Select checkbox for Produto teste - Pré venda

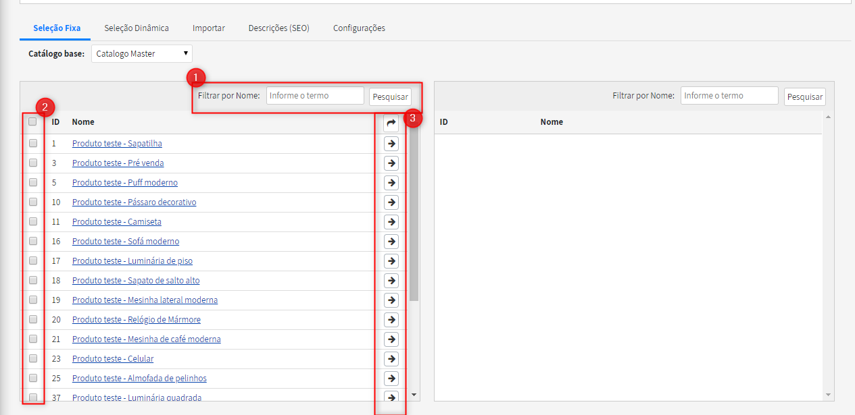(x=33, y=163)
